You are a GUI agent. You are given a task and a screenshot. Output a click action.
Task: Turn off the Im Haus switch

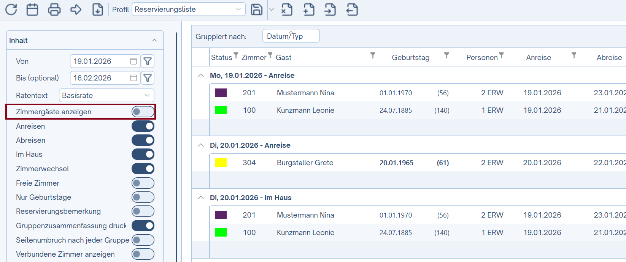pyautogui.click(x=143, y=154)
